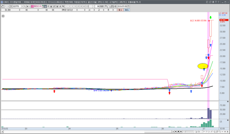
Task: Click the candle count field showing 98
Action: 97,6
